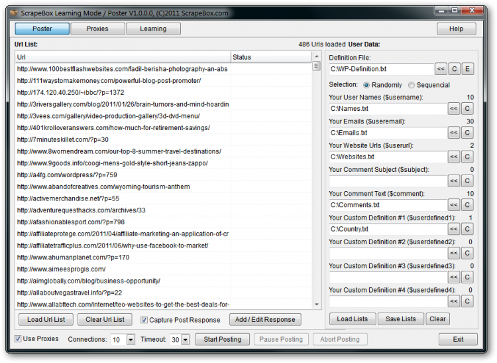
Task: Open Add / Edit Response
Action: [x=265, y=319]
